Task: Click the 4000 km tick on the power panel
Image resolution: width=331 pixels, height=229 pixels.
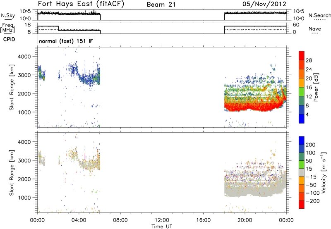Action: (24, 57)
